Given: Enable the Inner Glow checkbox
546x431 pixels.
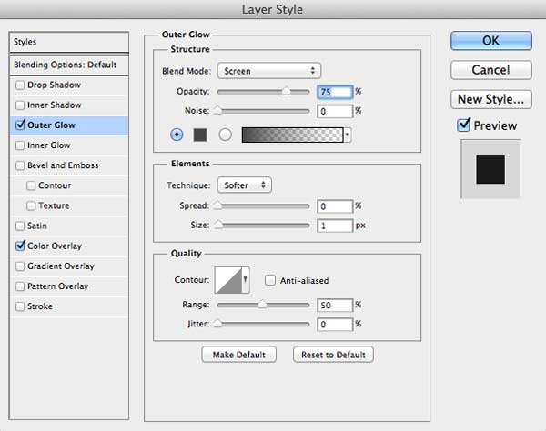Looking at the screenshot, I should pyautogui.click(x=20, y=145).
